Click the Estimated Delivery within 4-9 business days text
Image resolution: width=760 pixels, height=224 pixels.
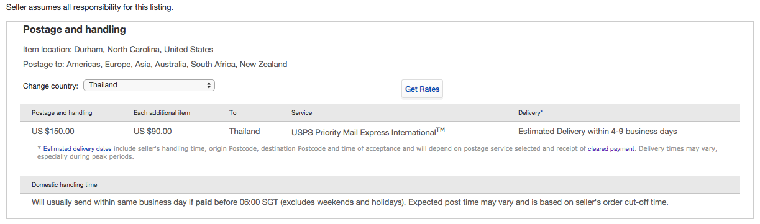(597, 132)
